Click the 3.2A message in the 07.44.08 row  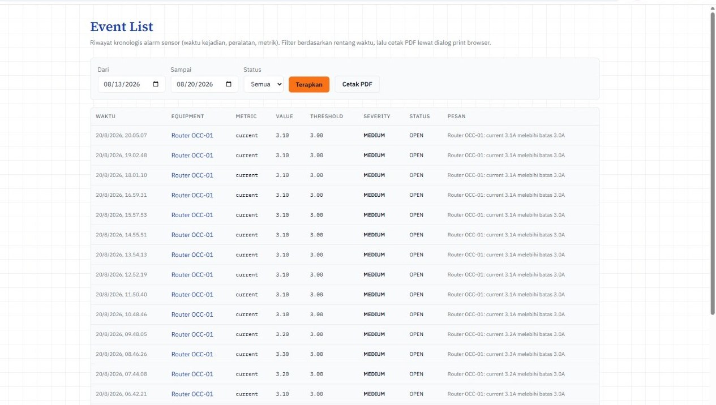click(x=506, y=374)
